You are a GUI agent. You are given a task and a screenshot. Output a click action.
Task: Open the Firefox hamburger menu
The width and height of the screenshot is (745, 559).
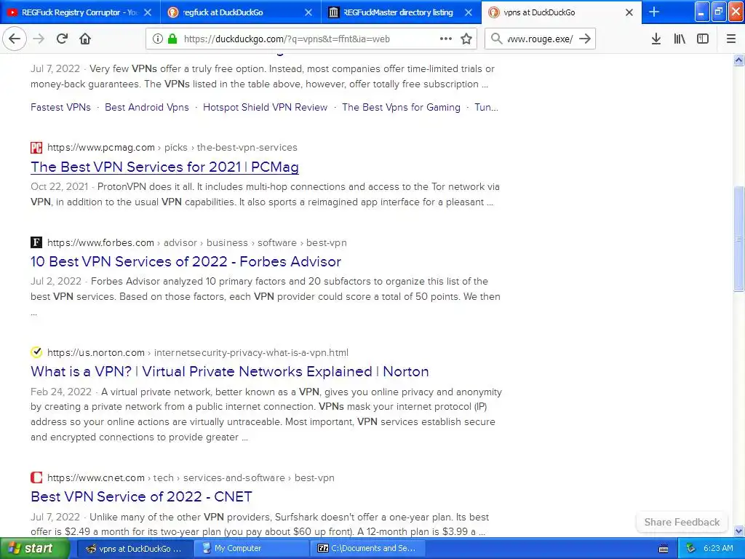coord(730,39)
